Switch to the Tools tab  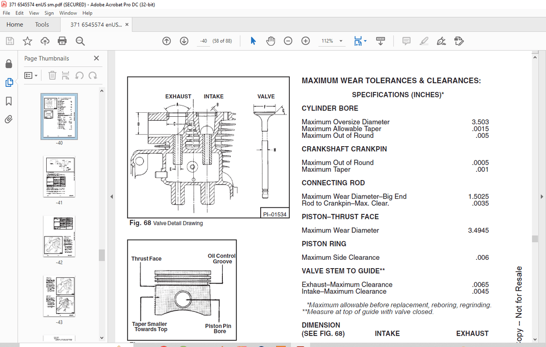(x=42, y=25)
